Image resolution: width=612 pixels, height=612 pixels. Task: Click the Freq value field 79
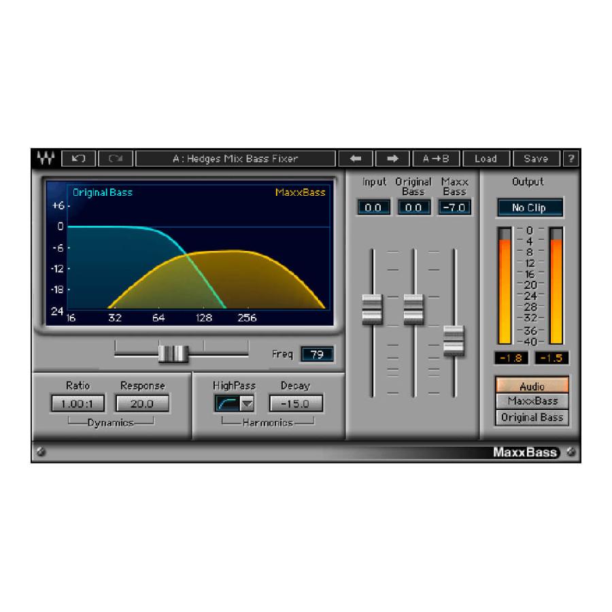coord(317,354)
